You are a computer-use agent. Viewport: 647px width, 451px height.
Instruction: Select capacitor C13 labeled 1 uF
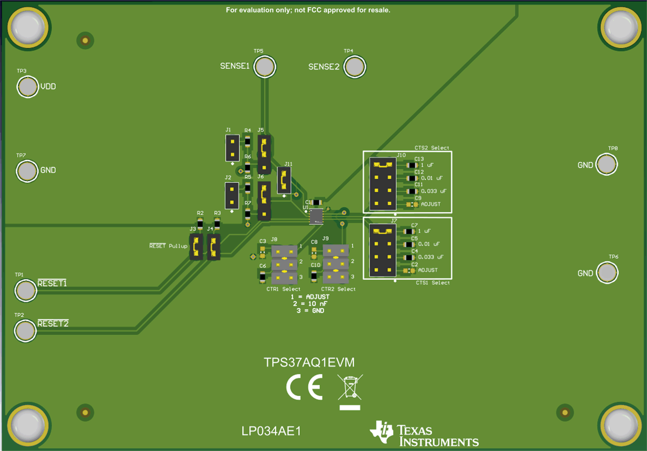(x=412, y=165)
